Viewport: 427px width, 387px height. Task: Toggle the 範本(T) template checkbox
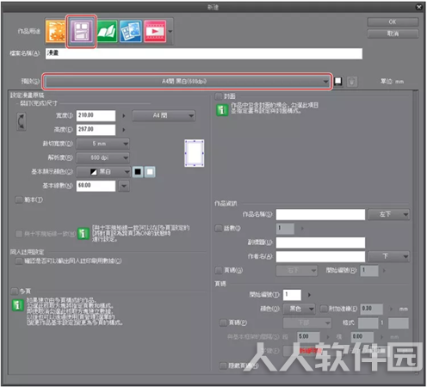(x=19, y=200)
